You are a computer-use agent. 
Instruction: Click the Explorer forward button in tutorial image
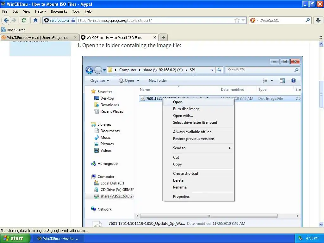tap(98, 70)
